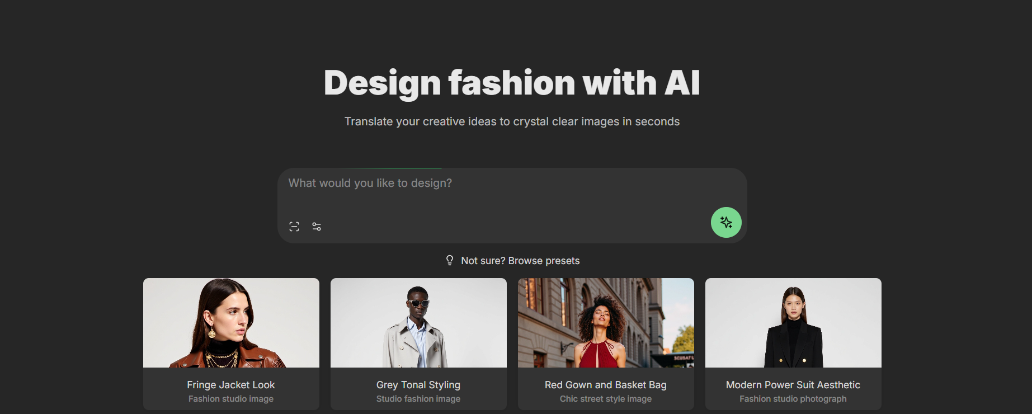The width and height of the screenshot is (1032, 414).
Task: Click the lightbulb icon beside Browse presets
Action: coord(450,260)
